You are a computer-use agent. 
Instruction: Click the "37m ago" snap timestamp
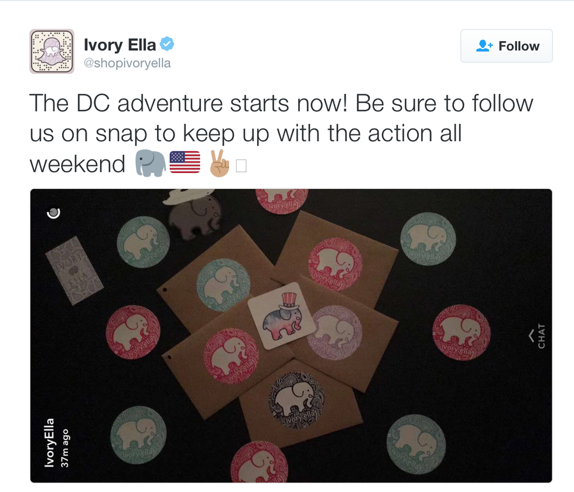tap(65, 448)
